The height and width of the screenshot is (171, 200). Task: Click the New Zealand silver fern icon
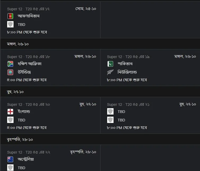click(x=110, y=72)
